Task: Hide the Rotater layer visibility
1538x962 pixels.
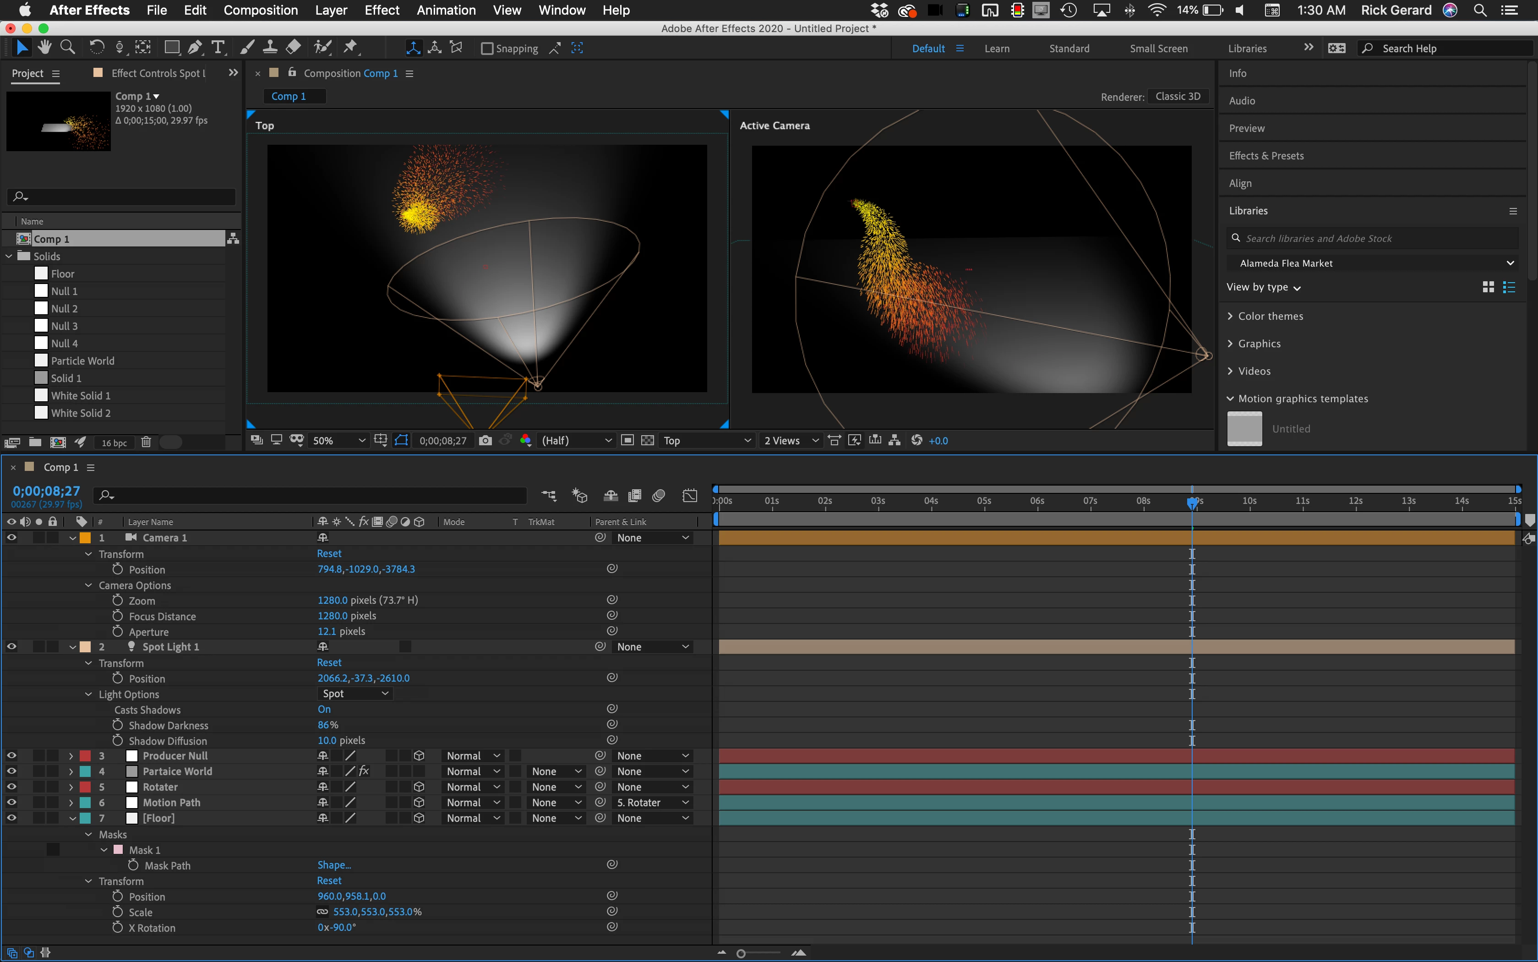Action: click(x=11, y=787)
